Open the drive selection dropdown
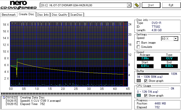The height and width of the screenshot is (110, 181). 129,5
